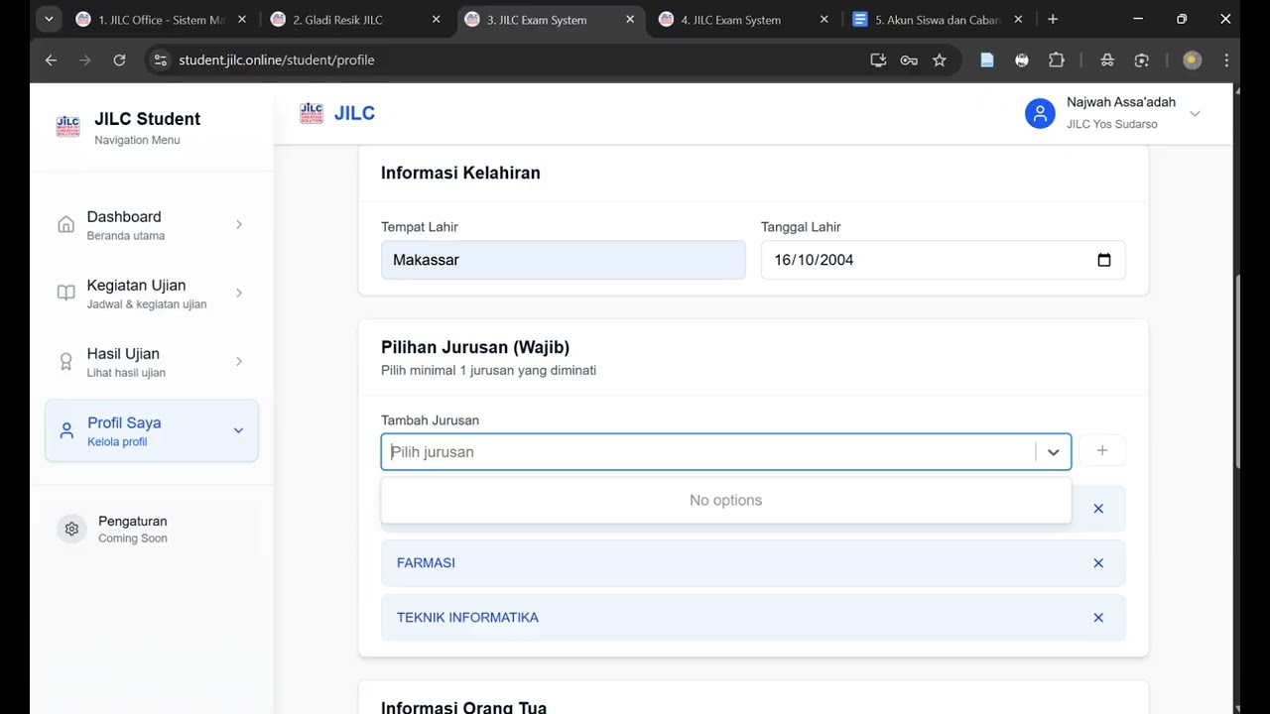Image resolution: width=1270 pixels, height=714 pixels.
Task: Reload the page from the browser toolbar
Action: (119, 60)
